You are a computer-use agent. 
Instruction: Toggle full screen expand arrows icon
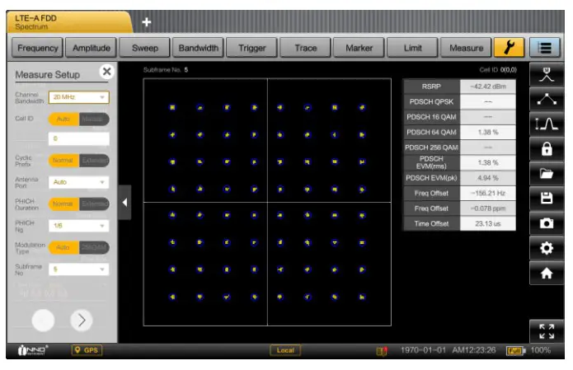tap(547, 331)
